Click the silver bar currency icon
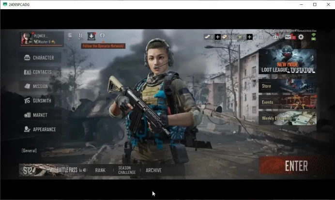The width and height of the screenshot is (335, 200). pyautogui.click(x=207, y=37)
